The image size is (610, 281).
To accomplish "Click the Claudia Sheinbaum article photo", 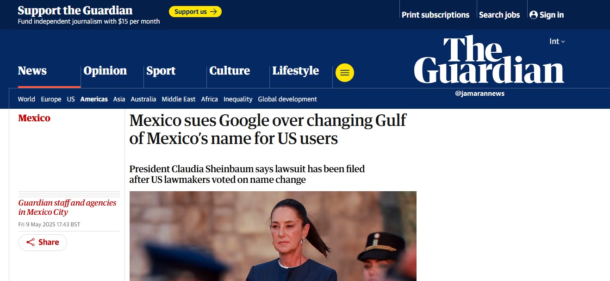I will [x=273, y=236].
